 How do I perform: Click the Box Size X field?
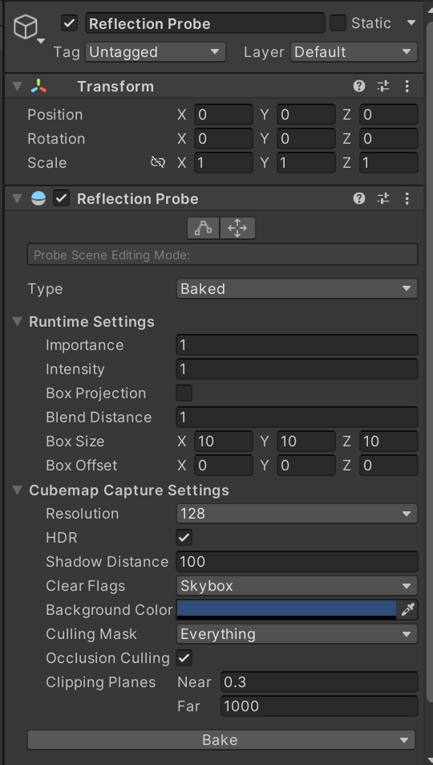(x=224, y=441)
